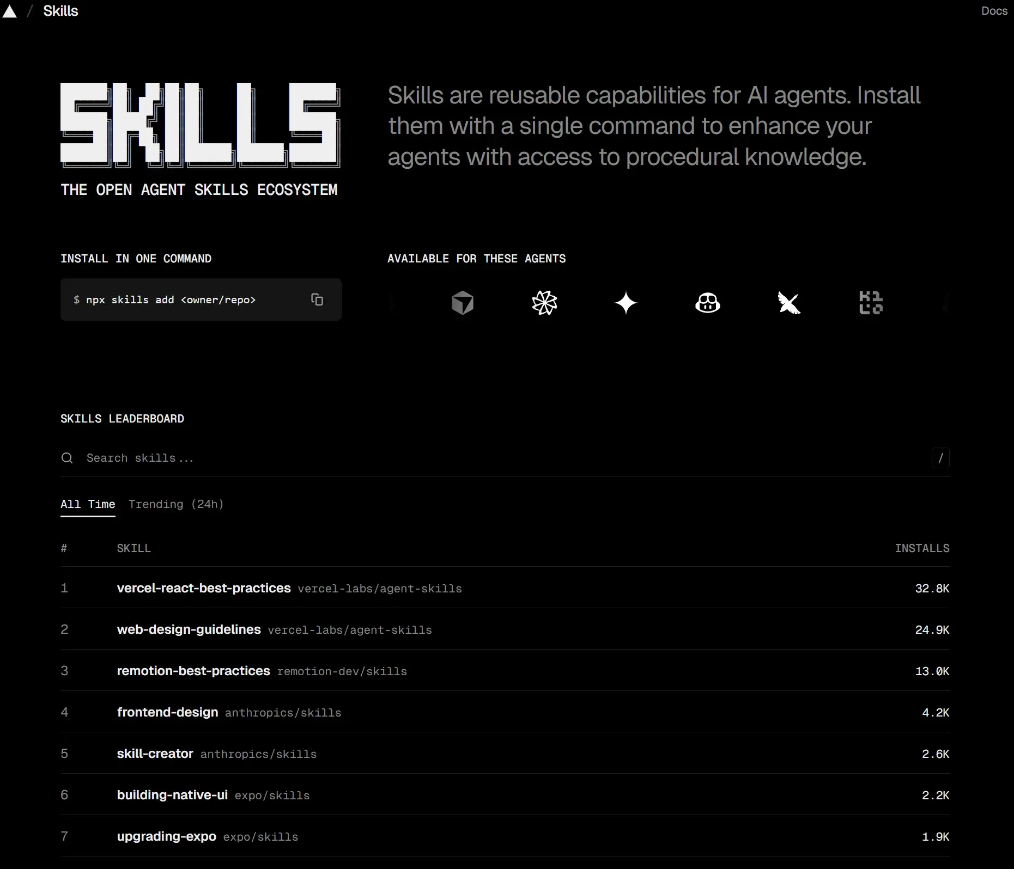Image resolution: width=1014 pixels, height=869 pixels.
Task: Switch to Trending (24h) tab
Action: point(176,504)
